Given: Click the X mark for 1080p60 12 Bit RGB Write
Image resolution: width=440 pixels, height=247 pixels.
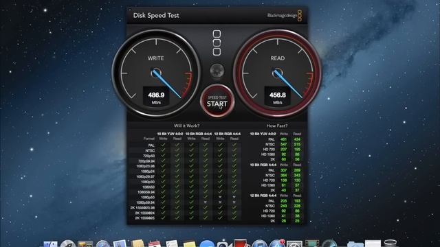Looking at the screenshot, I should tap(220, 197).
